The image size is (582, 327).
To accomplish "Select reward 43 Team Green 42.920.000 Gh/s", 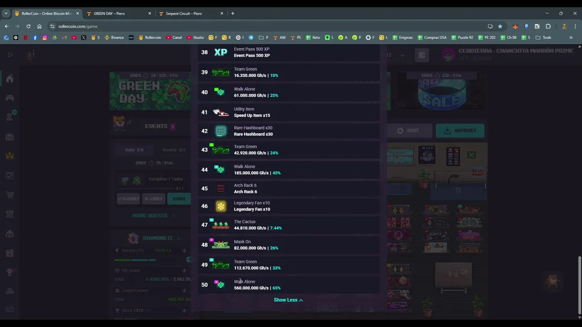I will pyautogui.click(x=289, y=150).
